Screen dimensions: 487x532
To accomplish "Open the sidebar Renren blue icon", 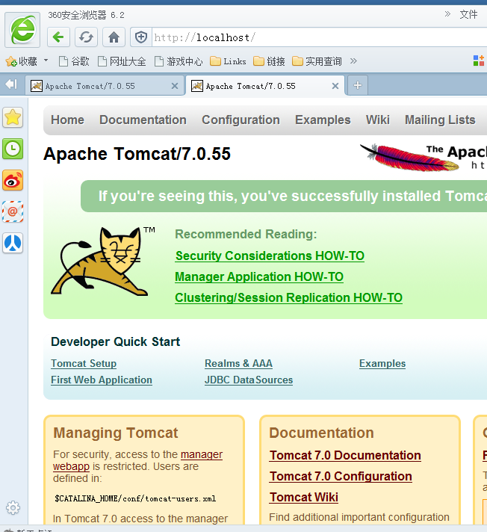I will [x=13, y=243].
